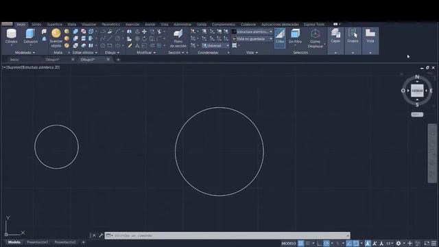Toggle polar tracking in status bar
Image resolution: width=439 pixels, height=247 pixels.
tap(327, 244)
